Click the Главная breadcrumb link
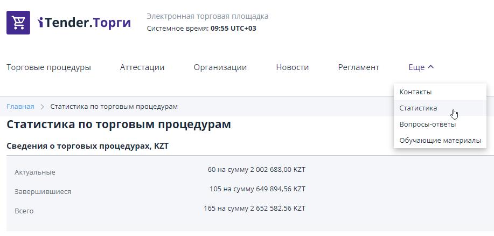This screenshot has height=236, width=494. [20, 107]
